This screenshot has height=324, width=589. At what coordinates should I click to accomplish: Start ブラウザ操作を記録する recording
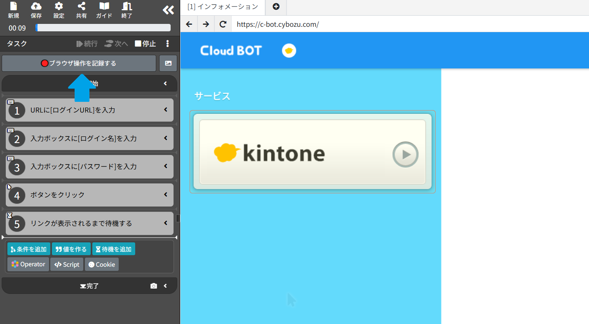tap(79, 63)
